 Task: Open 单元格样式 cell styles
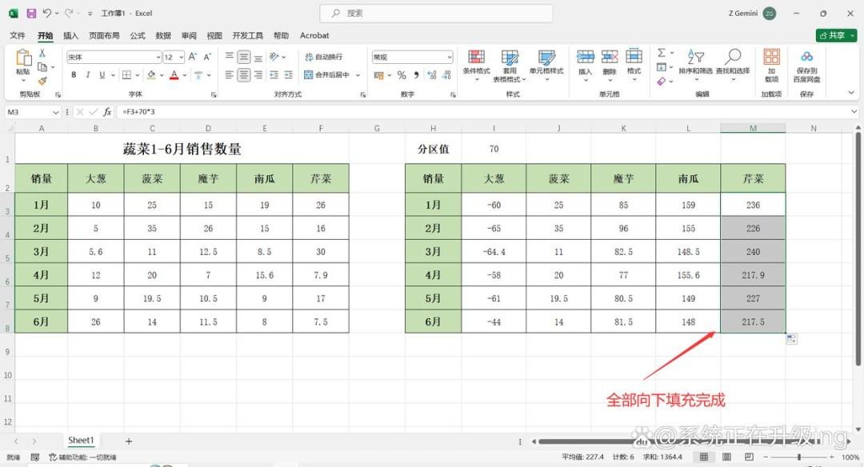pyautogui.click(x=546, y=66)
